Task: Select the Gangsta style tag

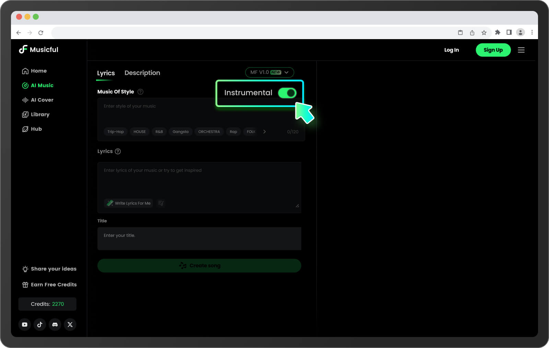Action: [180, 132]
